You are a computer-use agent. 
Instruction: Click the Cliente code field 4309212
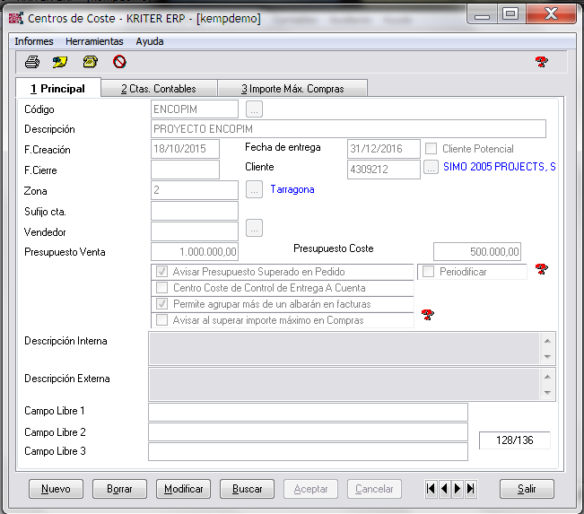tap(384, 170)
